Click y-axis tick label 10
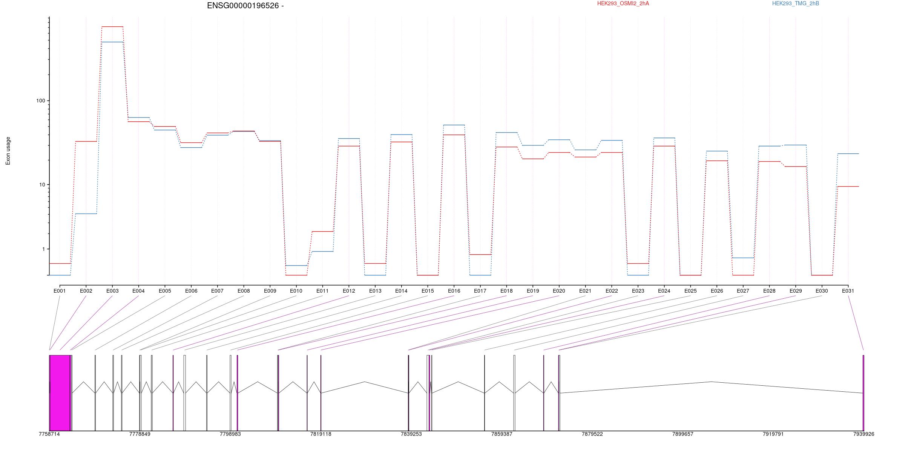The height and width of the screenshot is (452, 905). [42, 185]
